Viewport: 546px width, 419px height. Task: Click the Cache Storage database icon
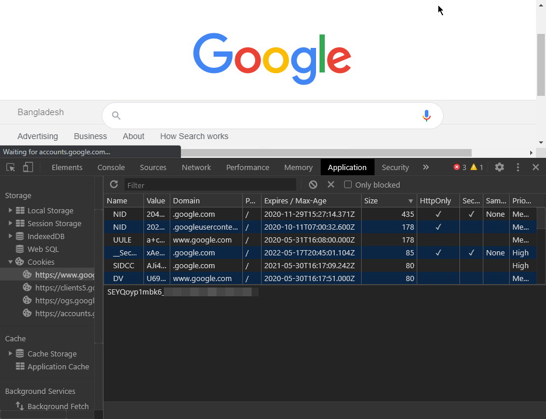click(20, 354)
